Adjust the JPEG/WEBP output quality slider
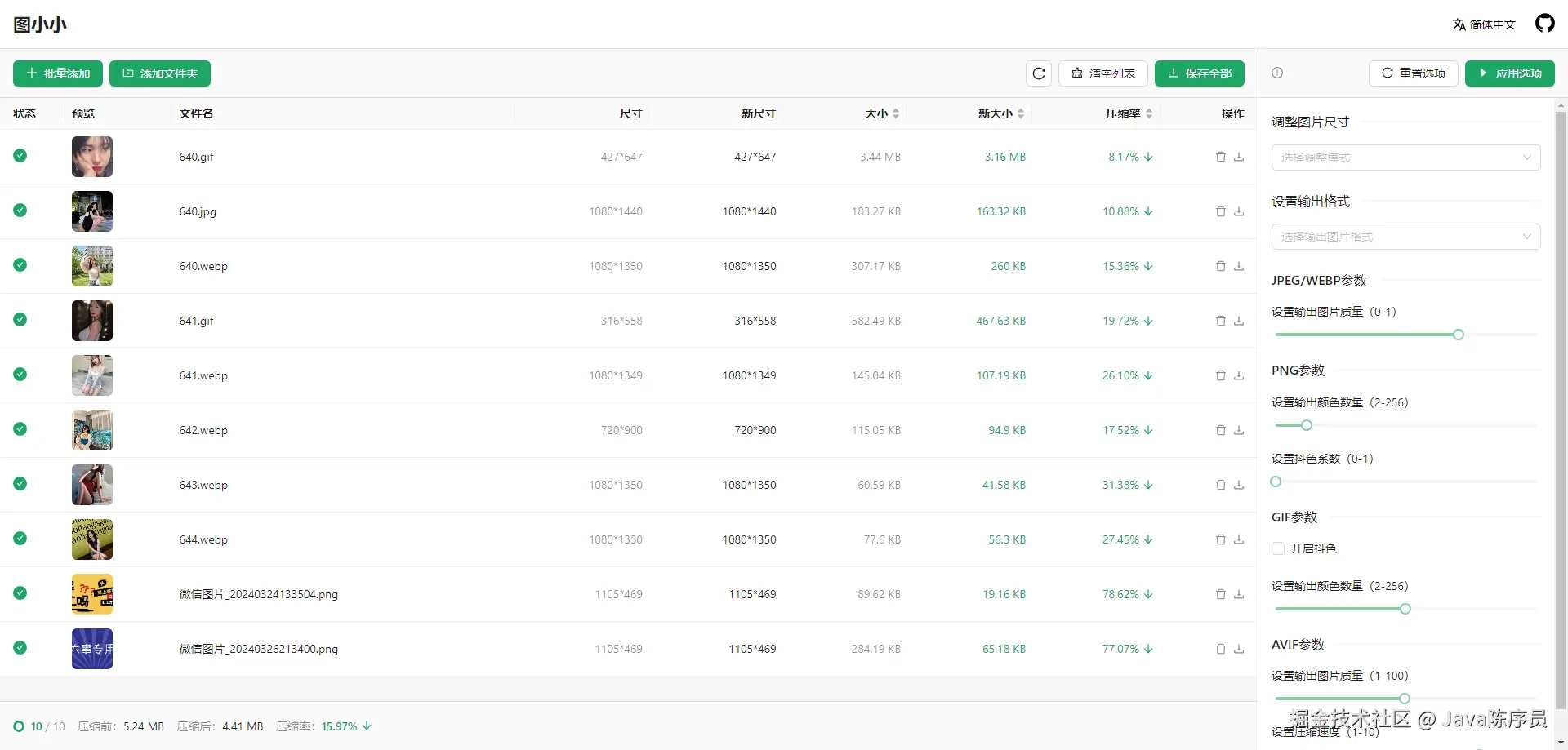 1459,335
